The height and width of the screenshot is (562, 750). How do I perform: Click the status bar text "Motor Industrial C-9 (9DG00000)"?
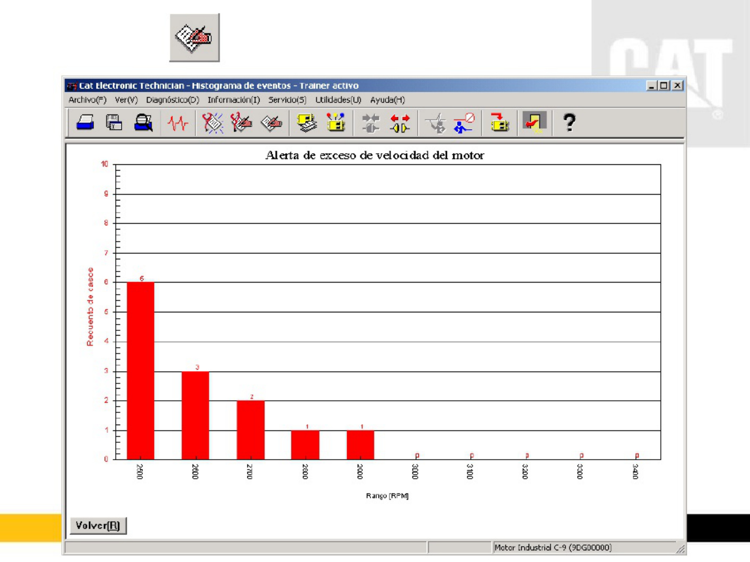pyautogui.click(x=553, y=548)
